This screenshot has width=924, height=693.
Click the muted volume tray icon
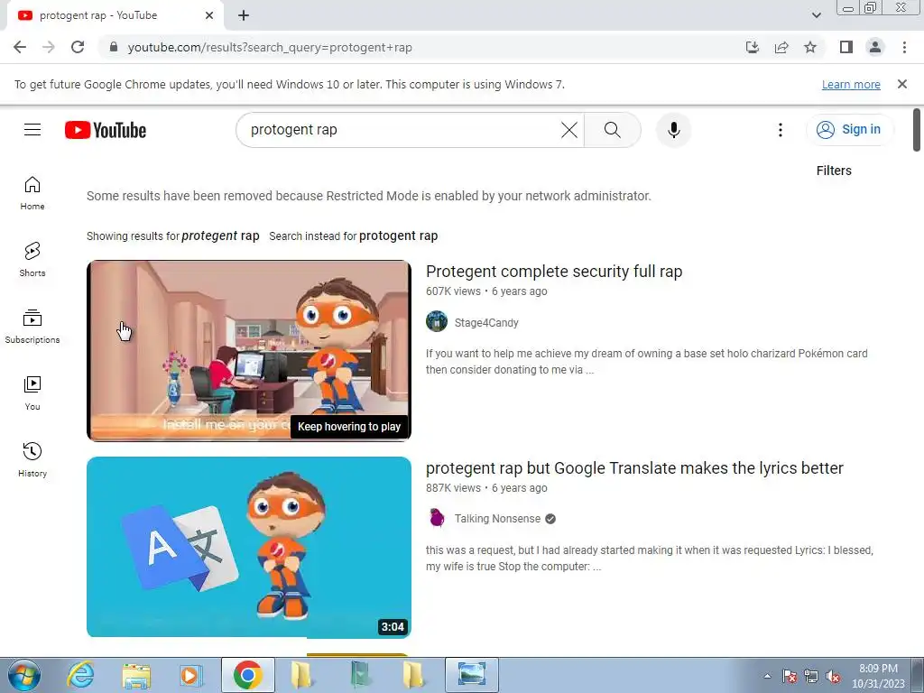tap(833, 677)
